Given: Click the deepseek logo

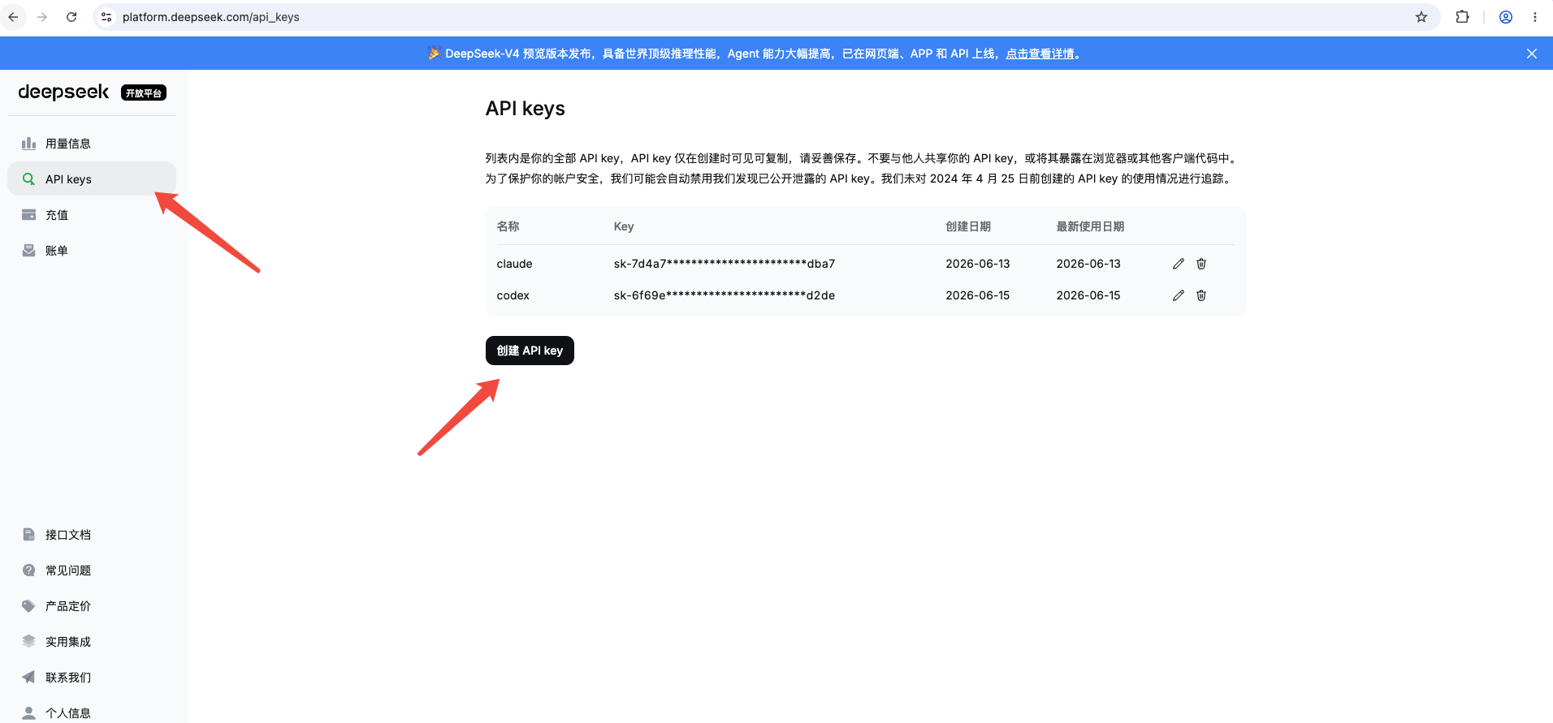Looking at the screenshot, I should (x=63, y=92).
